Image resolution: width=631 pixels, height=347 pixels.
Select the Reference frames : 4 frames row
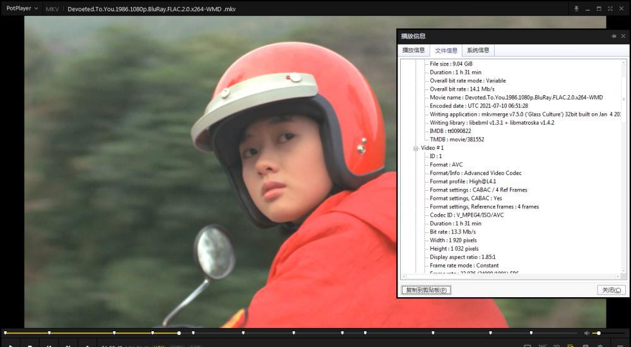[485, 207]
